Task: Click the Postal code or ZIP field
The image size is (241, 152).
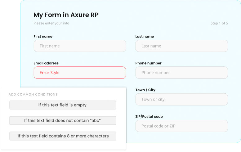Action: 181,126
